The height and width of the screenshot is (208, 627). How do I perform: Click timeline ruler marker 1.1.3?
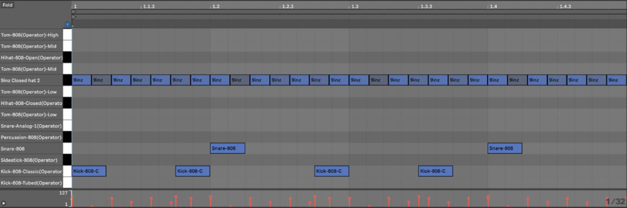click(x=149, y=7)
